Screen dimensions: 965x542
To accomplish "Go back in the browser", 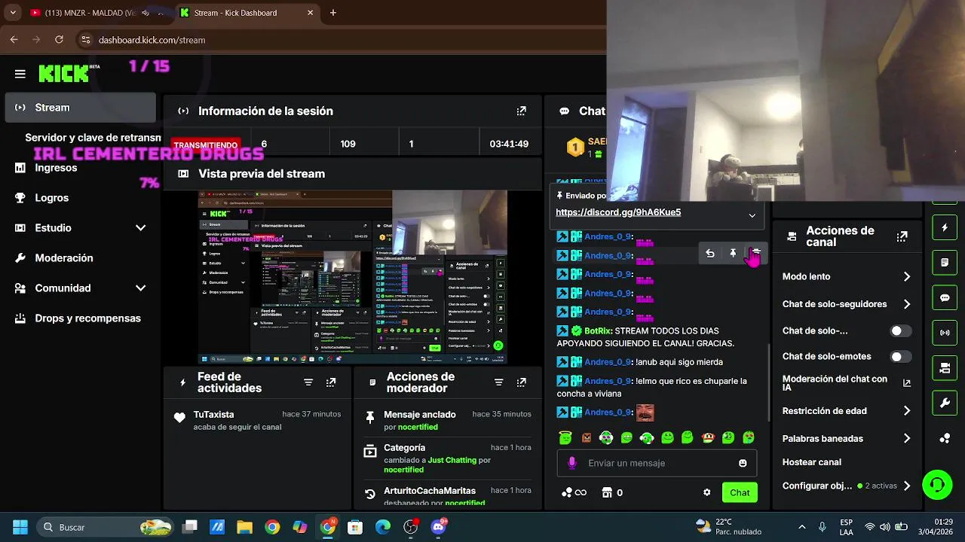I will tap(14, 40).
